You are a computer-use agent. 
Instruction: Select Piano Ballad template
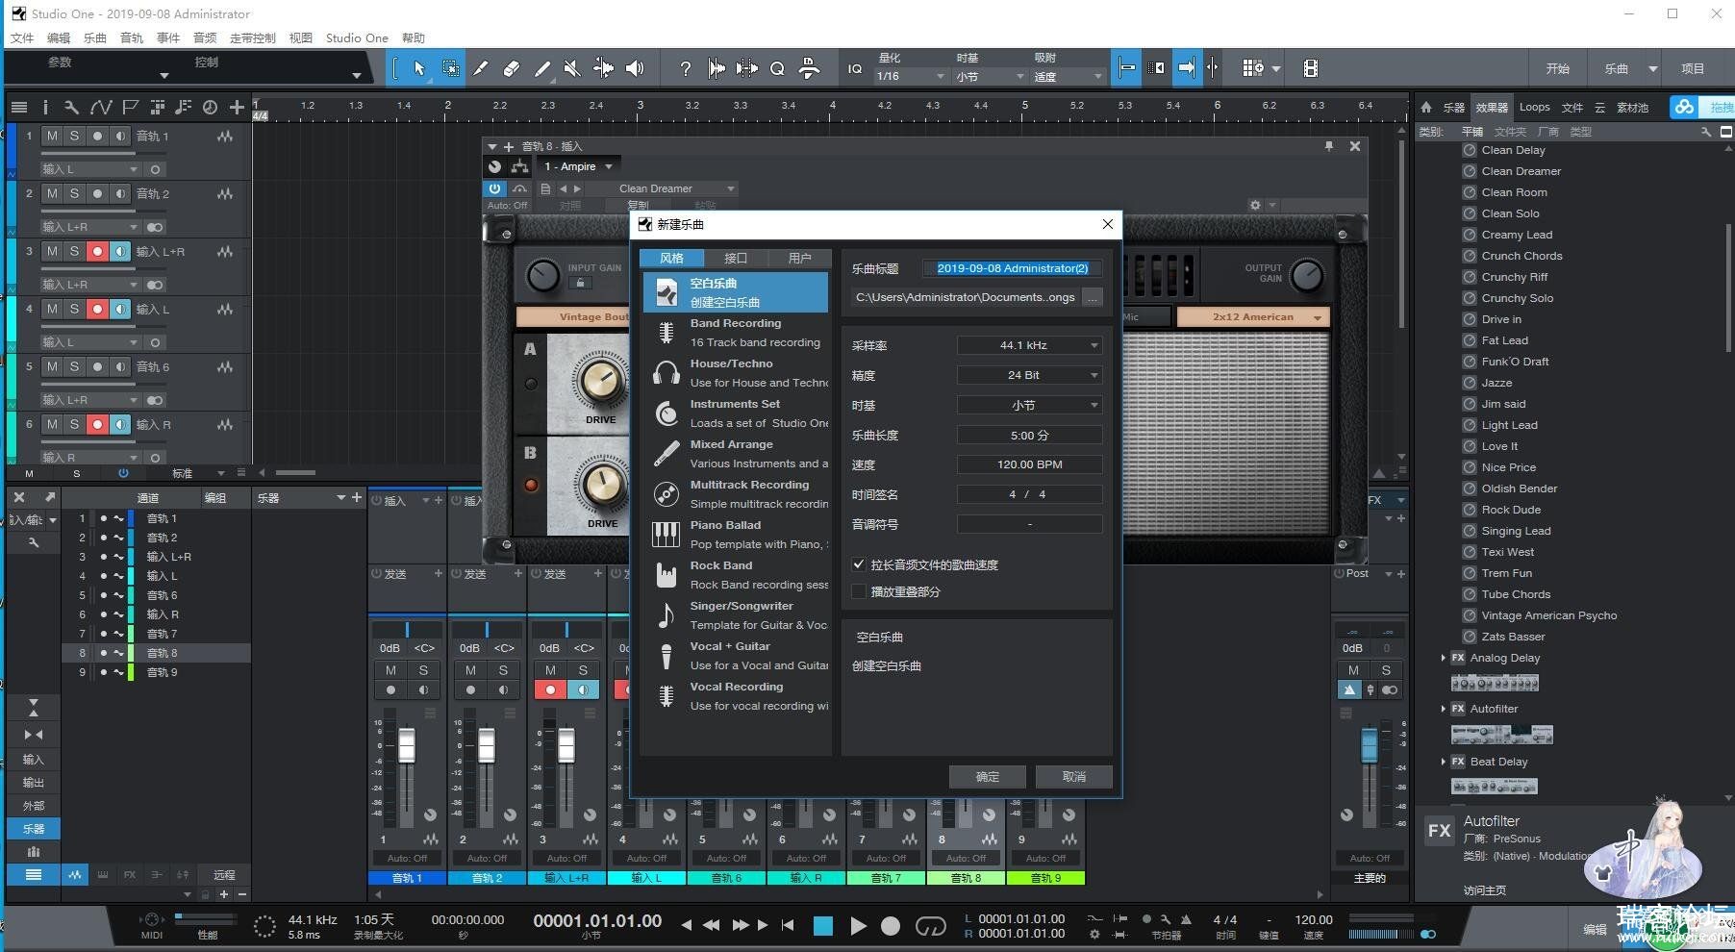(736, 535)
